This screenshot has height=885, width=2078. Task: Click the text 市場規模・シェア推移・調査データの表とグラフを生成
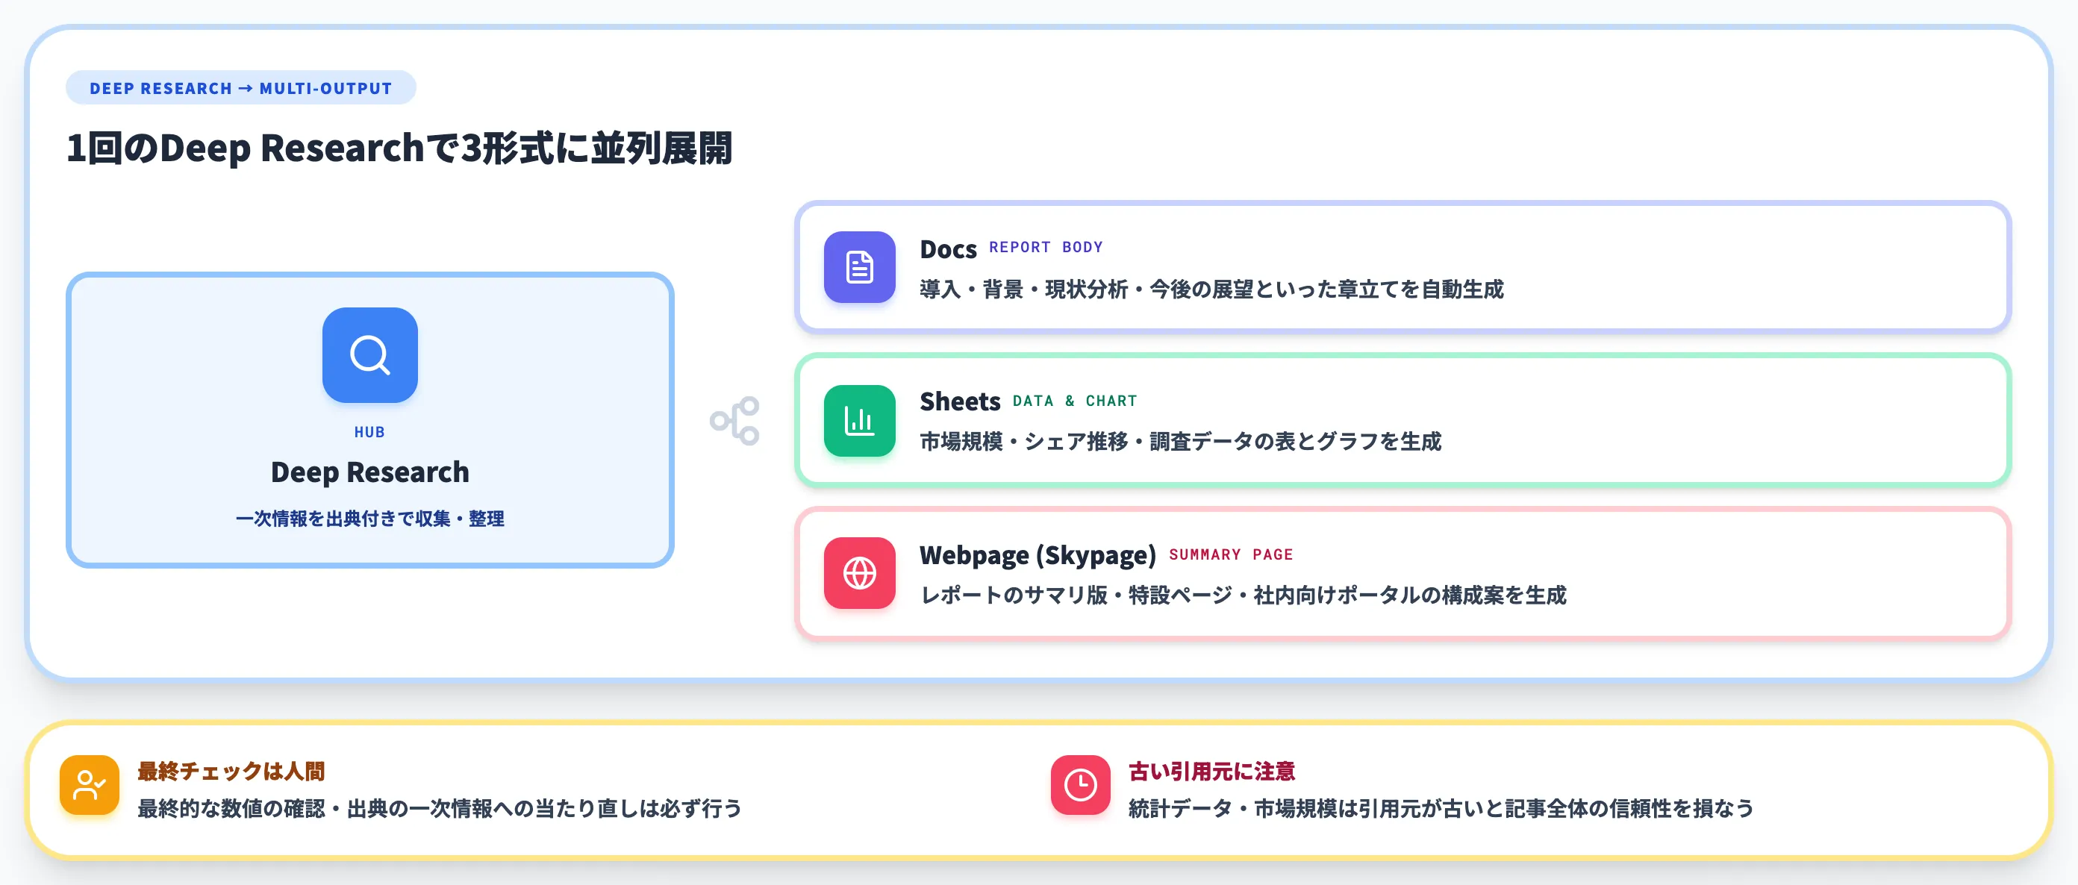(x=1180, y=442)
